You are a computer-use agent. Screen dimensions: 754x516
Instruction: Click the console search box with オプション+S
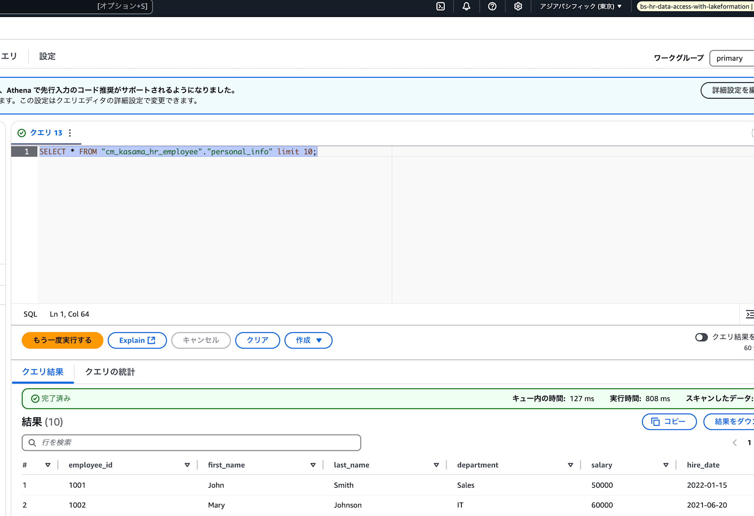click(76, 6)
